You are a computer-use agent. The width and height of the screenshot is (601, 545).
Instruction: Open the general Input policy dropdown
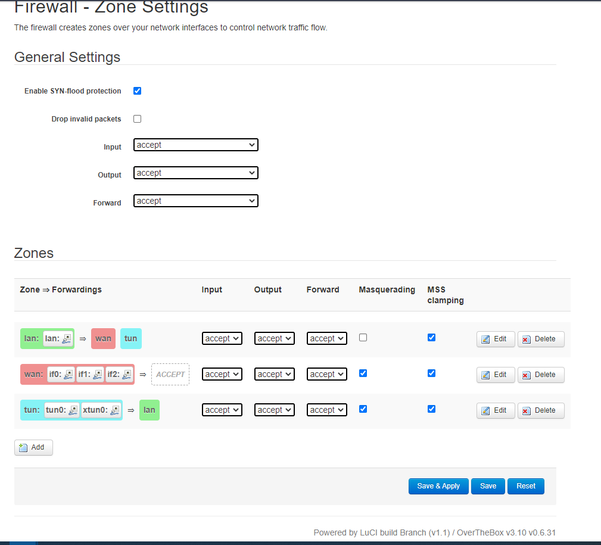point(195,145)
